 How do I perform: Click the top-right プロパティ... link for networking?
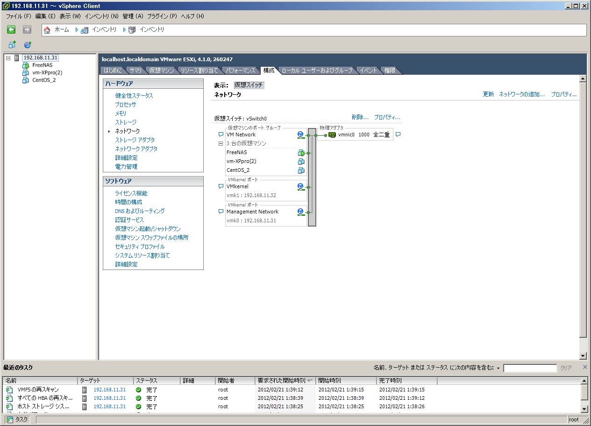click(564, 94)
